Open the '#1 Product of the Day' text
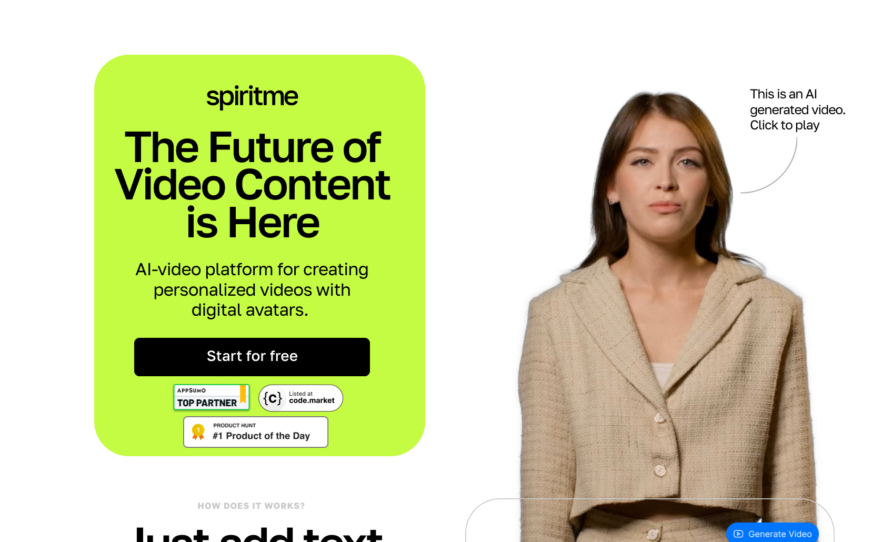892x542 pixels. pos(261,436)
